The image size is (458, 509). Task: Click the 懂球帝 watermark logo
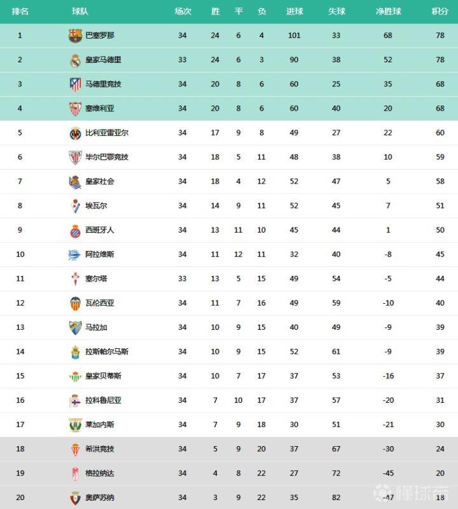[x=411, y=493]
